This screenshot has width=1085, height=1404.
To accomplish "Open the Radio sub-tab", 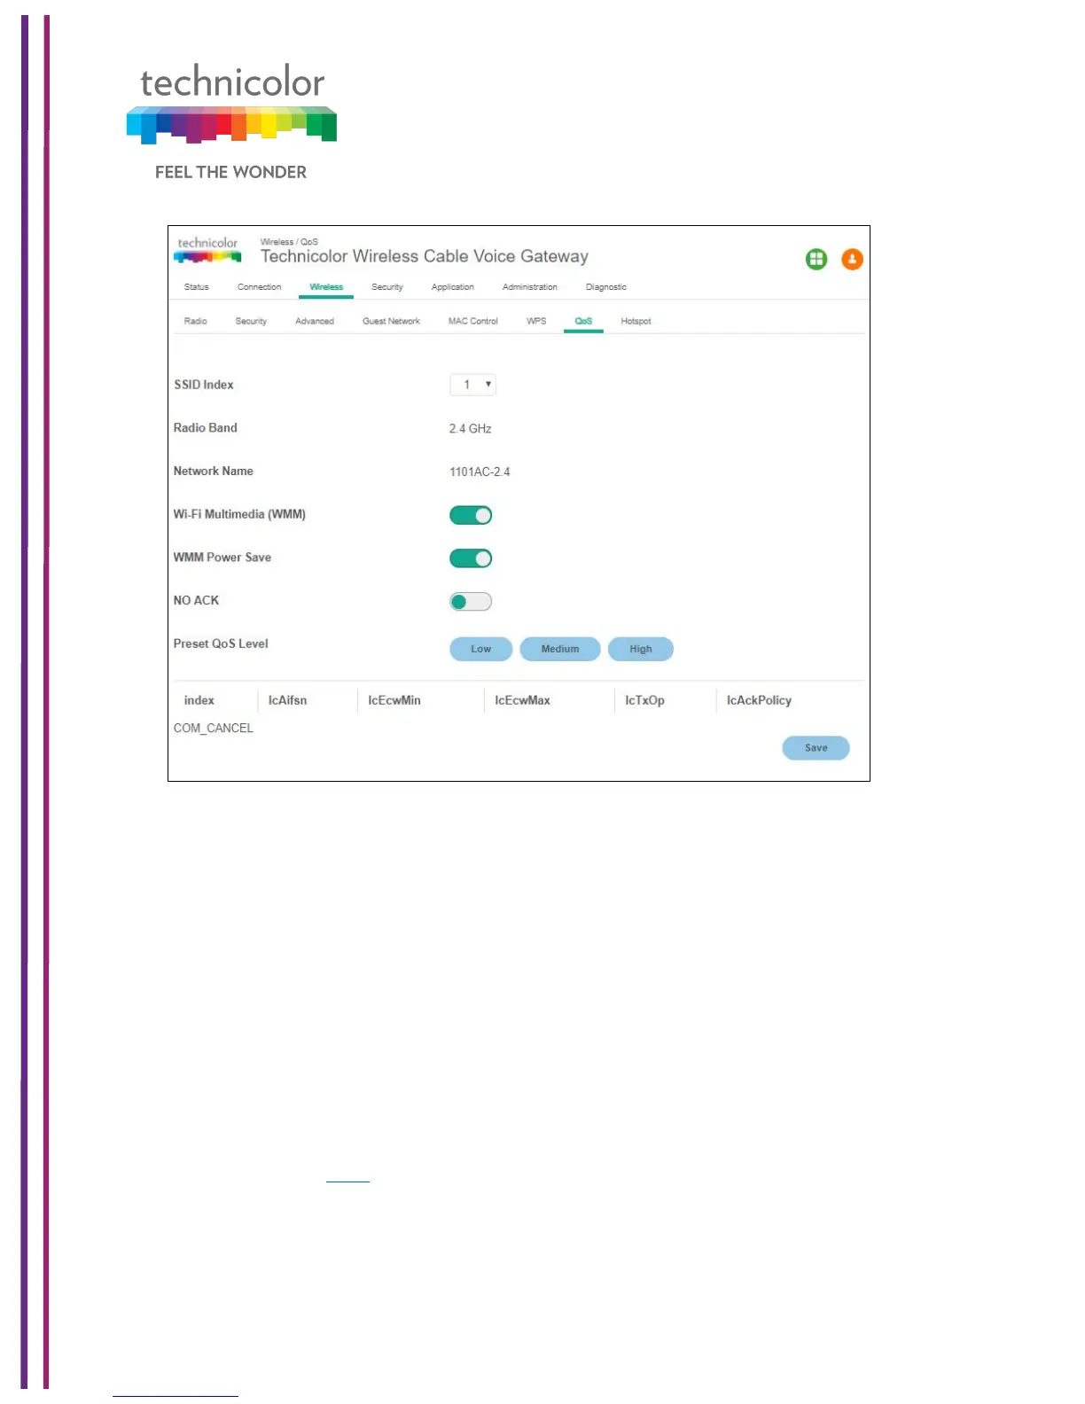I will click(196, 321).
